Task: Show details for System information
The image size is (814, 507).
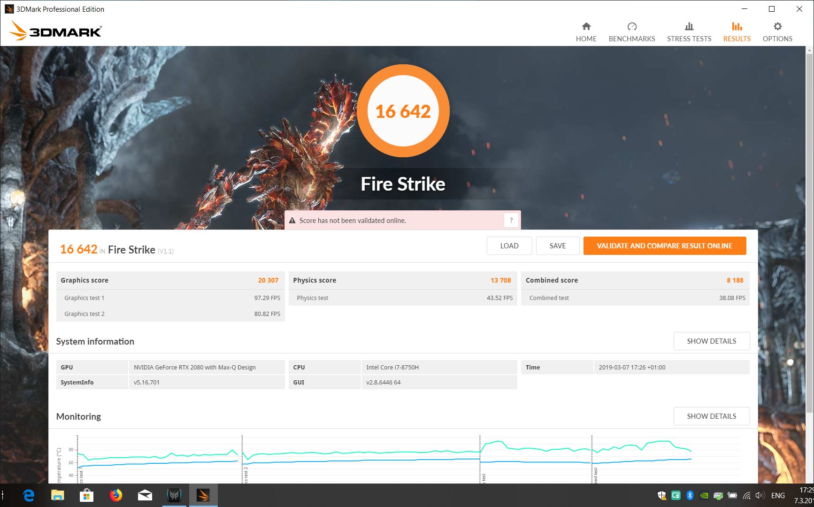Action: (x=711, y=341)
